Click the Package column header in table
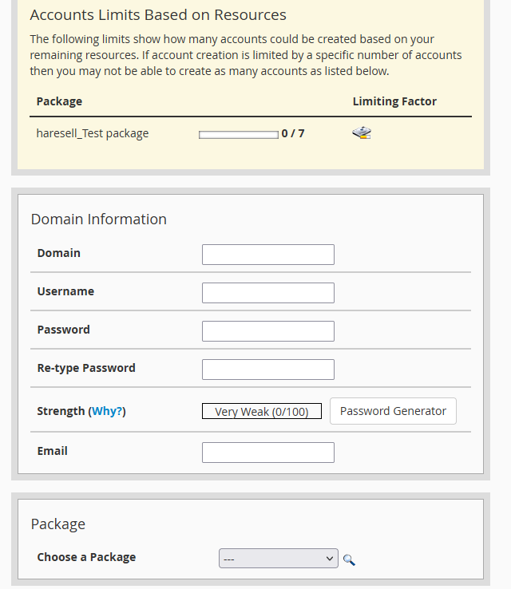 coord(59,101)
